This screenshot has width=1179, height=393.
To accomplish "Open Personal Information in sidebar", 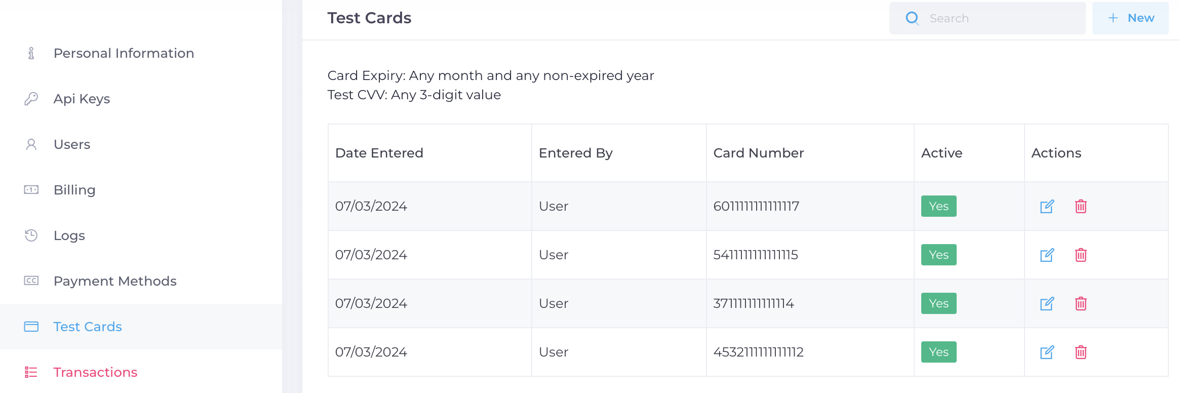I will tap(124, 53).
